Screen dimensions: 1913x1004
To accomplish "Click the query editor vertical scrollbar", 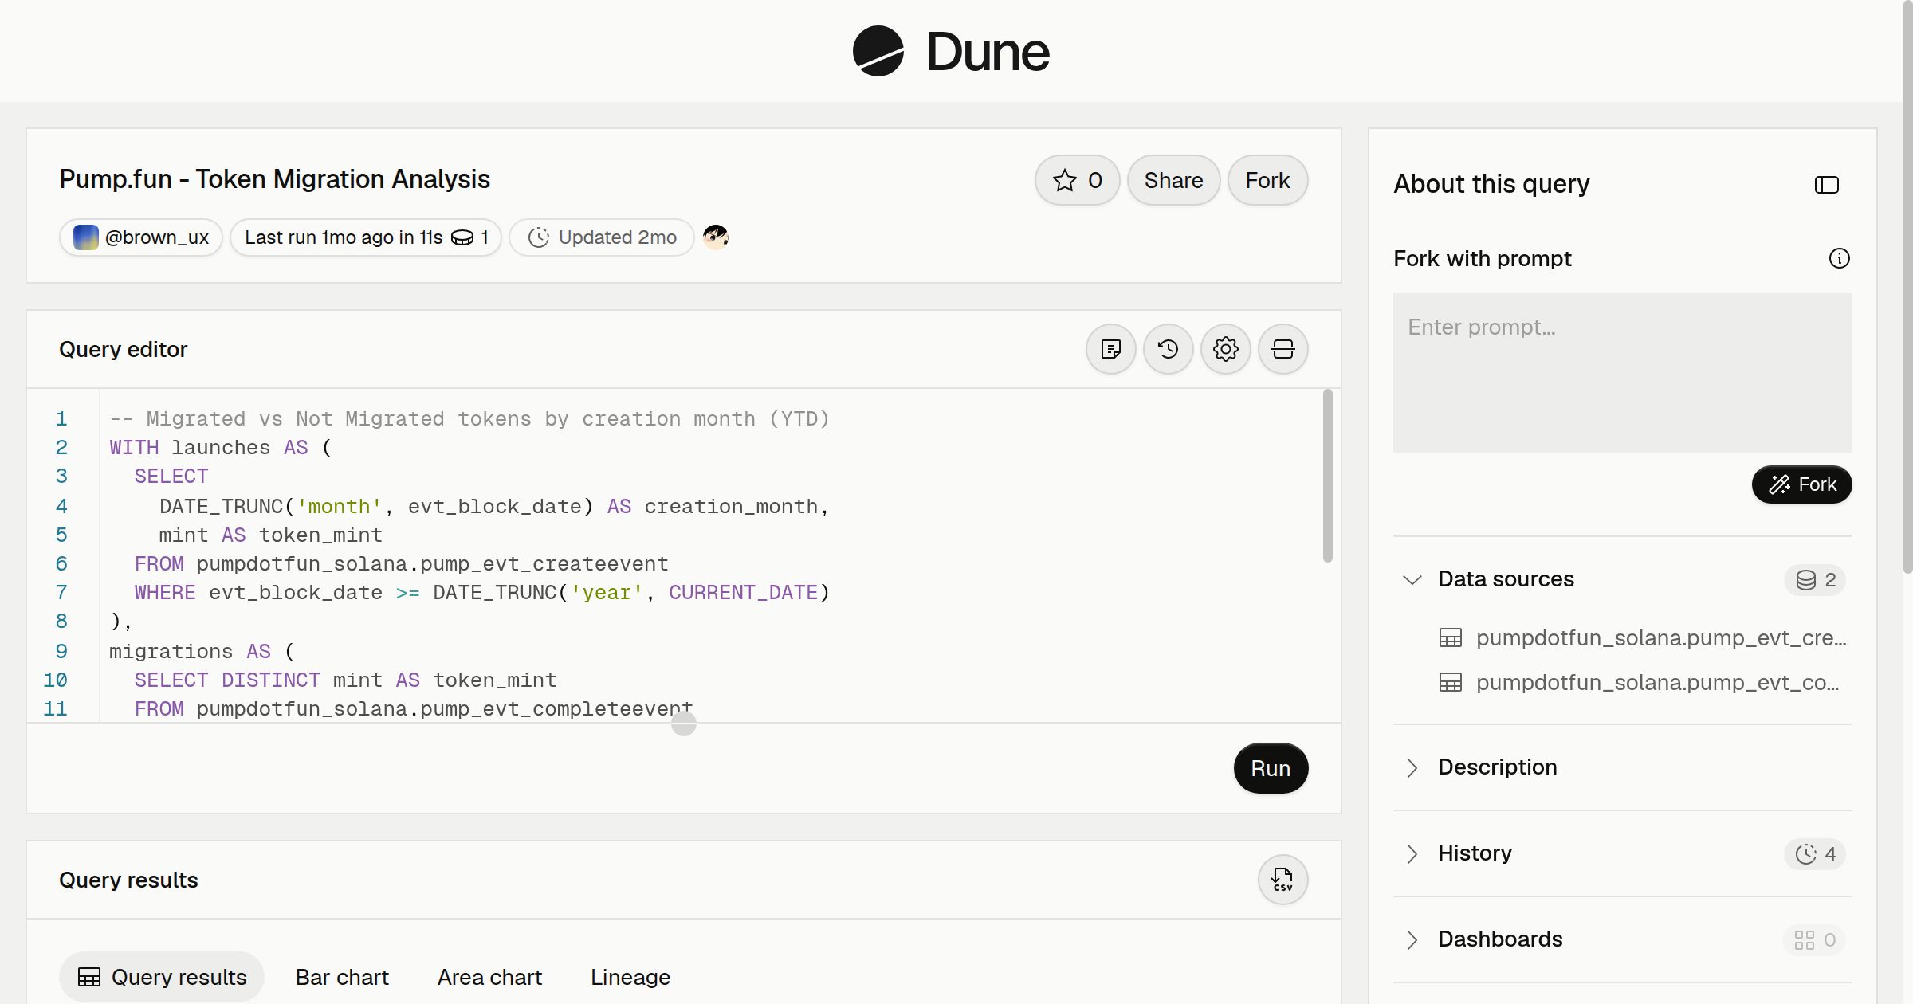I will pos(1327,476).
